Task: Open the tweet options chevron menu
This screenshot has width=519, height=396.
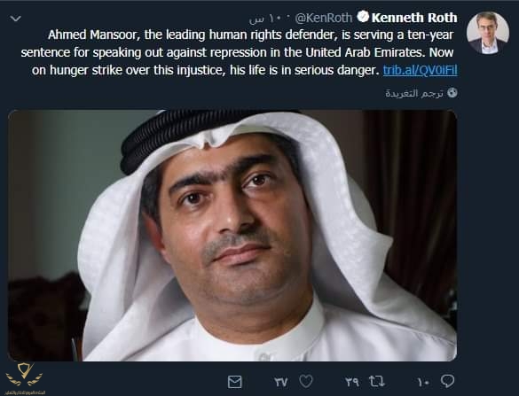Action: 16,19
